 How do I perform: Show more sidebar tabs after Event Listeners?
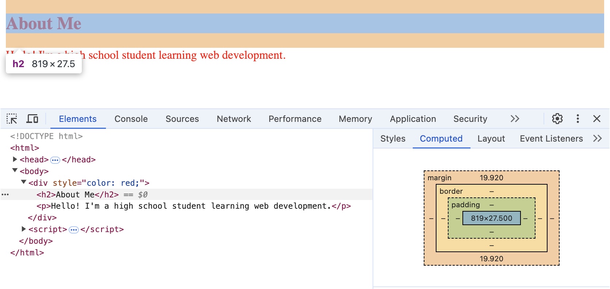[x=597, y=139]
